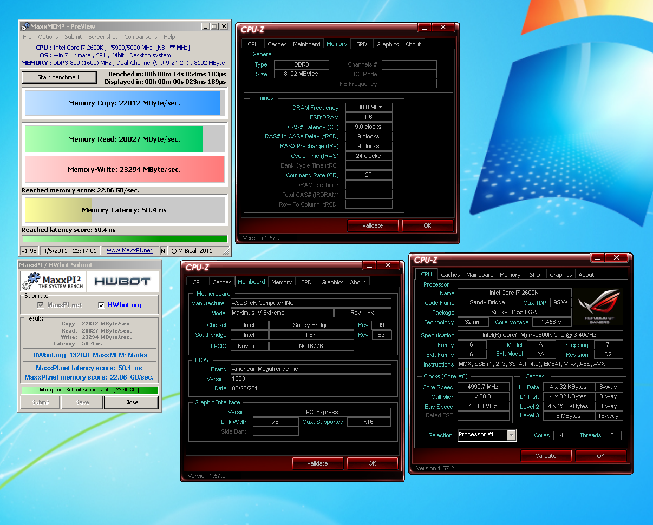The width and height of the screenshot is (653, 525).
Task: Open About tab in Memory window
Action: pos(413,44)
